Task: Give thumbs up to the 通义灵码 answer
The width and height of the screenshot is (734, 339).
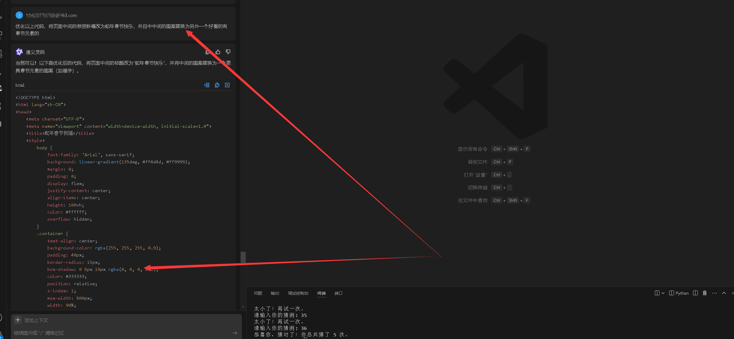Action: 218,52
